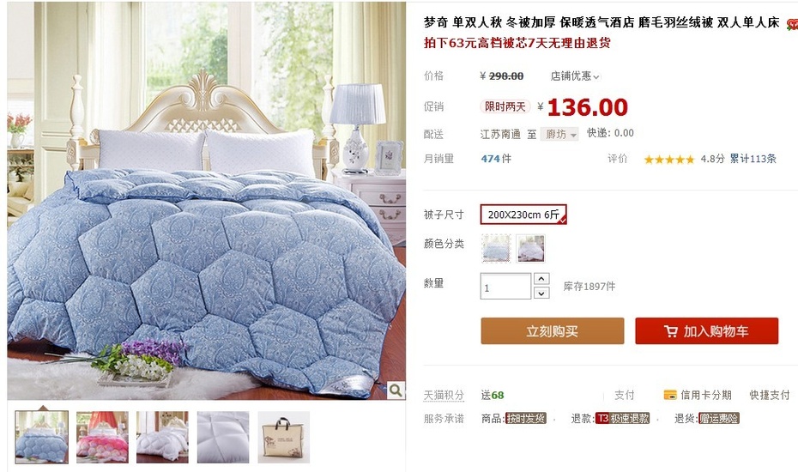
Task: Decrease quantity with the down arrow
Action: pyautogui.click(x=541, y=293)
